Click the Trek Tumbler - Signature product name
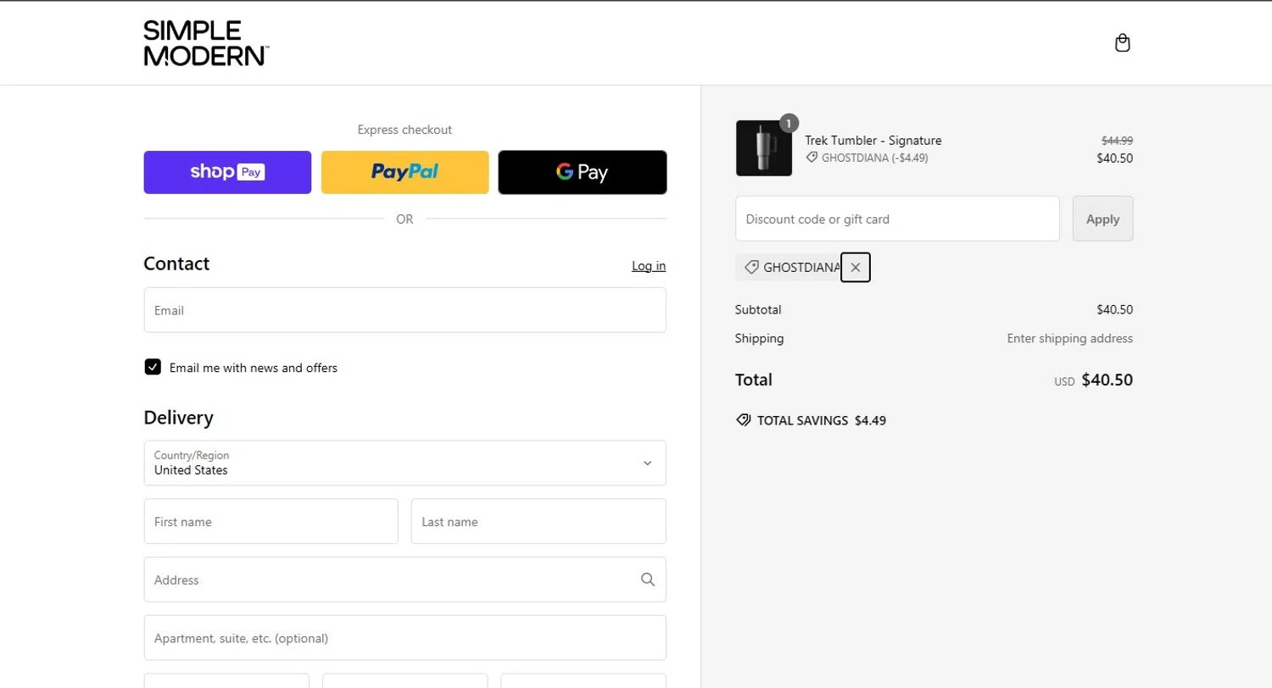 pyautogui.click(x=873, y=141)
